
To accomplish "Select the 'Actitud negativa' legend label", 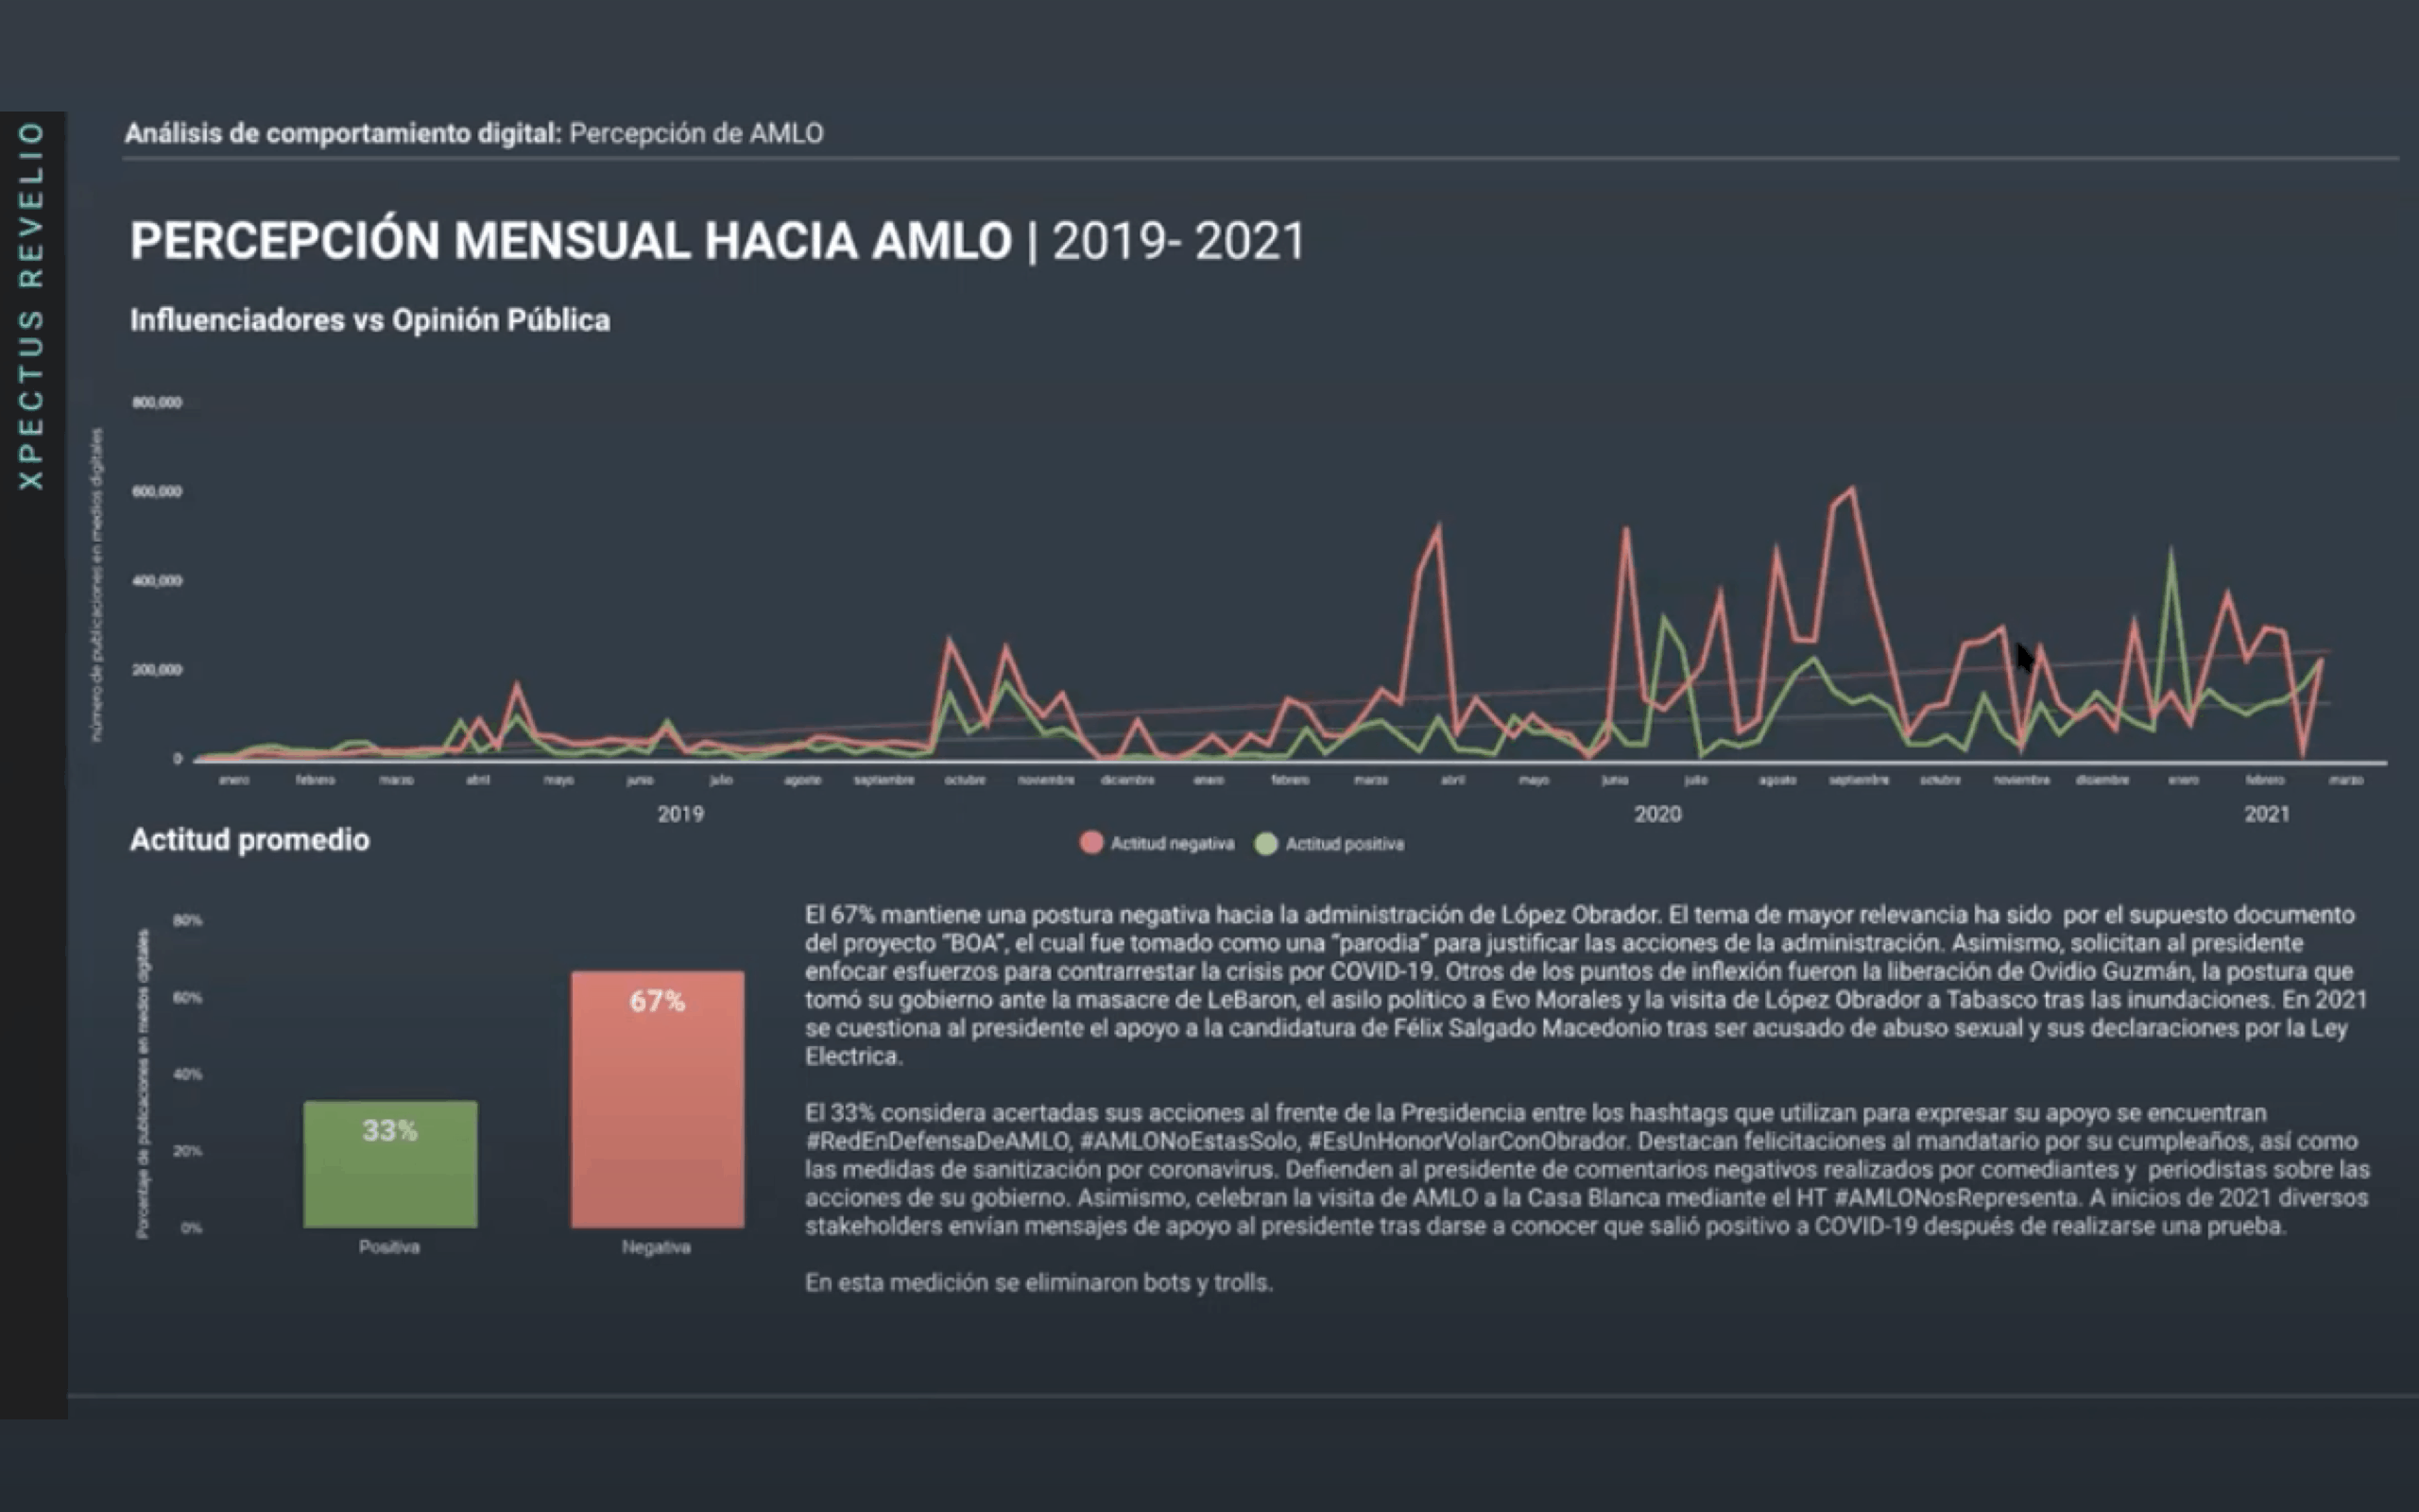I will [x=1172, y=844].
